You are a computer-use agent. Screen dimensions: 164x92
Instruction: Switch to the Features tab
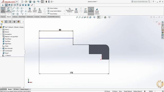(x=3, y=17)
